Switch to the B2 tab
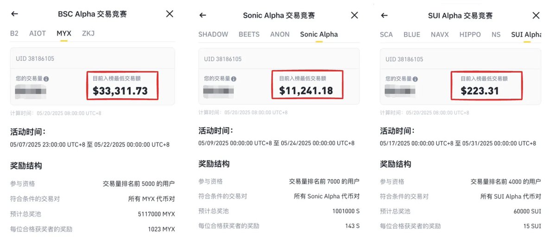Image resolution: width=556 pixels, height=242 pixels. [14, 33]
